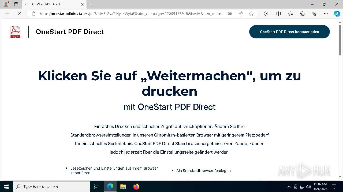Click the address bar URL field
Viewport: 343px width, 192px height.
[x=131, y=14]
